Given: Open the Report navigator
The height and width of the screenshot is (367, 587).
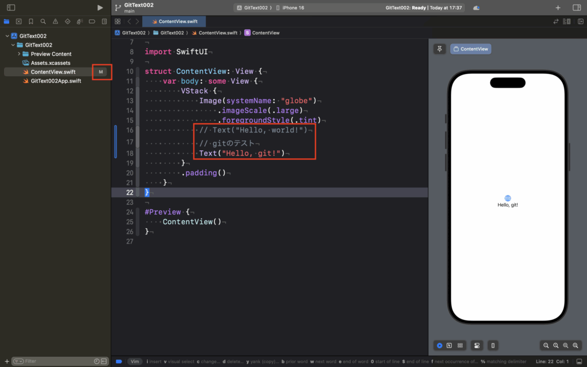Looking at the screenshot, I should click(104, 21).
